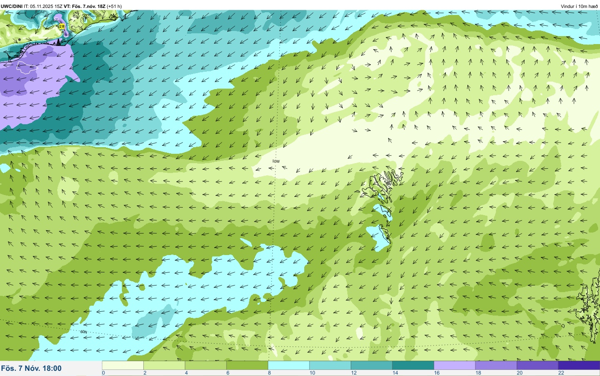Click the legend value '12'

click(353, 373)
